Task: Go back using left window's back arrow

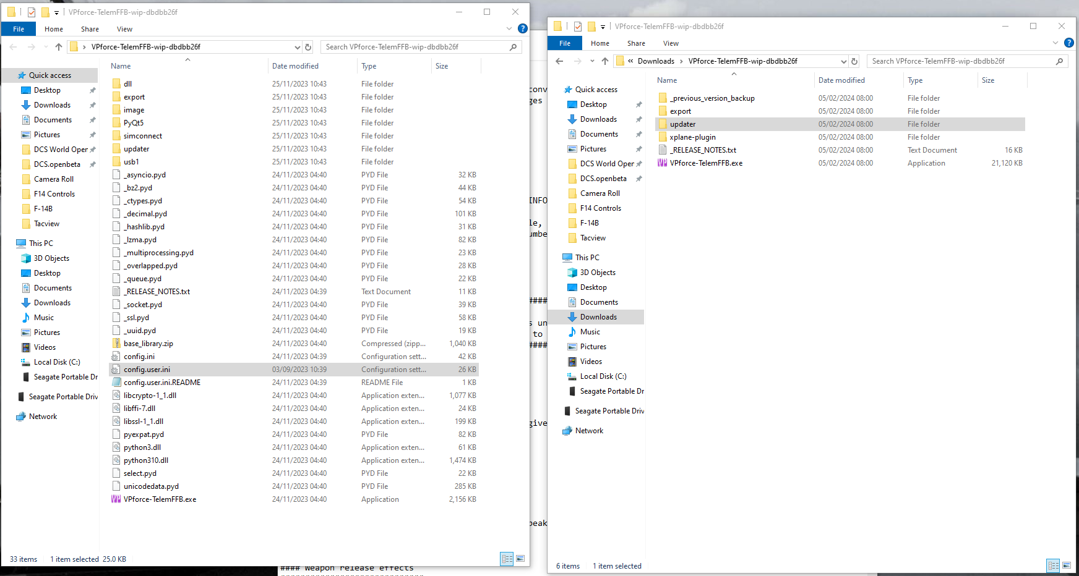Action: (14, 47)
